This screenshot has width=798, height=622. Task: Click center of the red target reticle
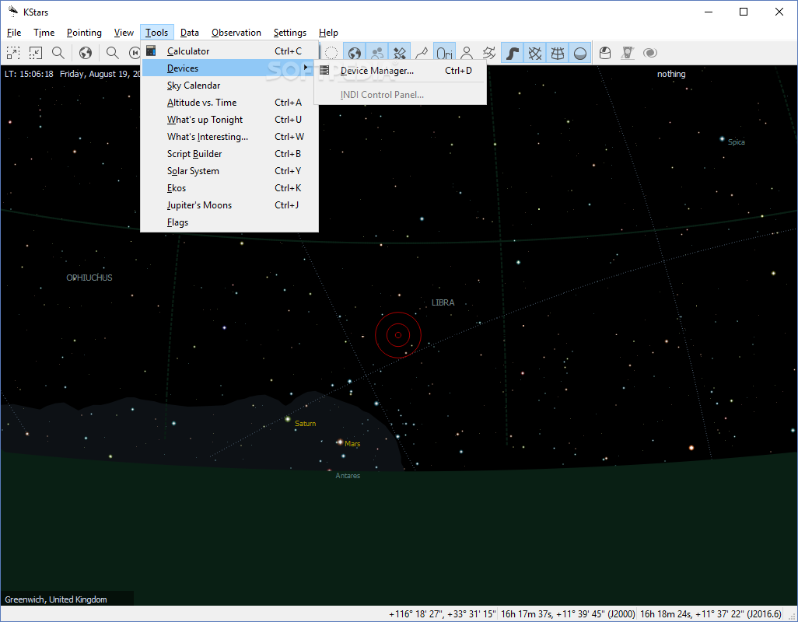[x=398, y=335]
